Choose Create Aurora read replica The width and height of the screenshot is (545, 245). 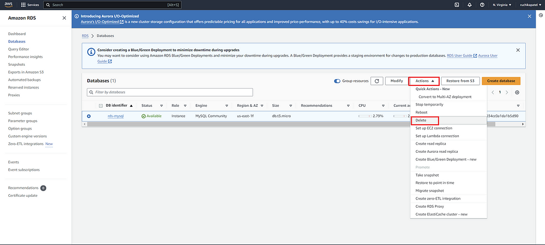(448, 151)
